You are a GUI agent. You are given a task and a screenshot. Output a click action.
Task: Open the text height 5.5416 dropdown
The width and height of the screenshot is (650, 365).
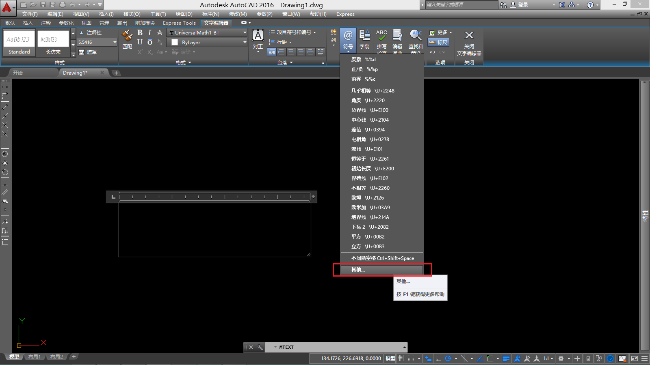pos(115,42)
